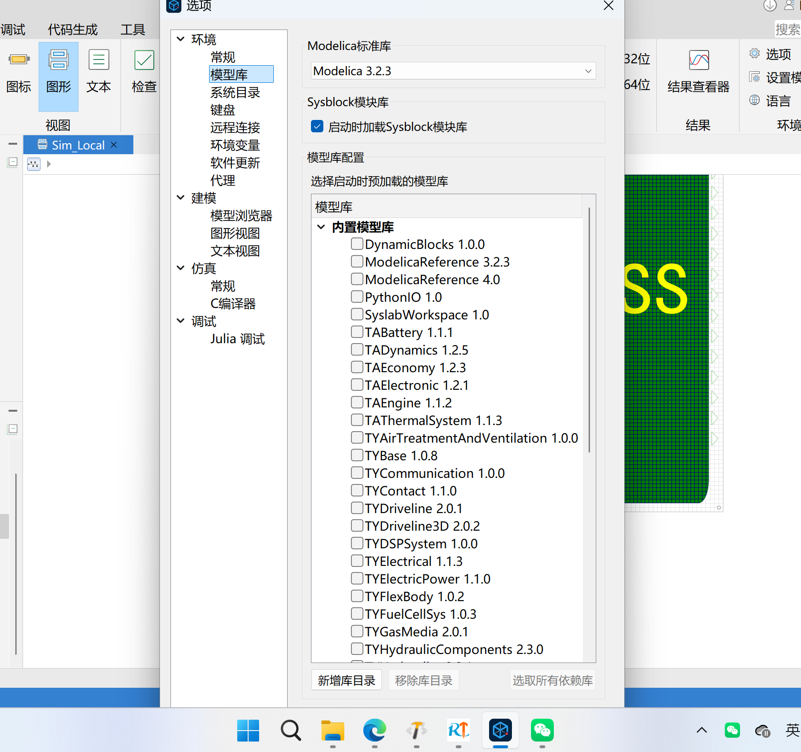801x752 pixels.
Task: Click the 选取所有依赖库 button
Action: (553, 680)
